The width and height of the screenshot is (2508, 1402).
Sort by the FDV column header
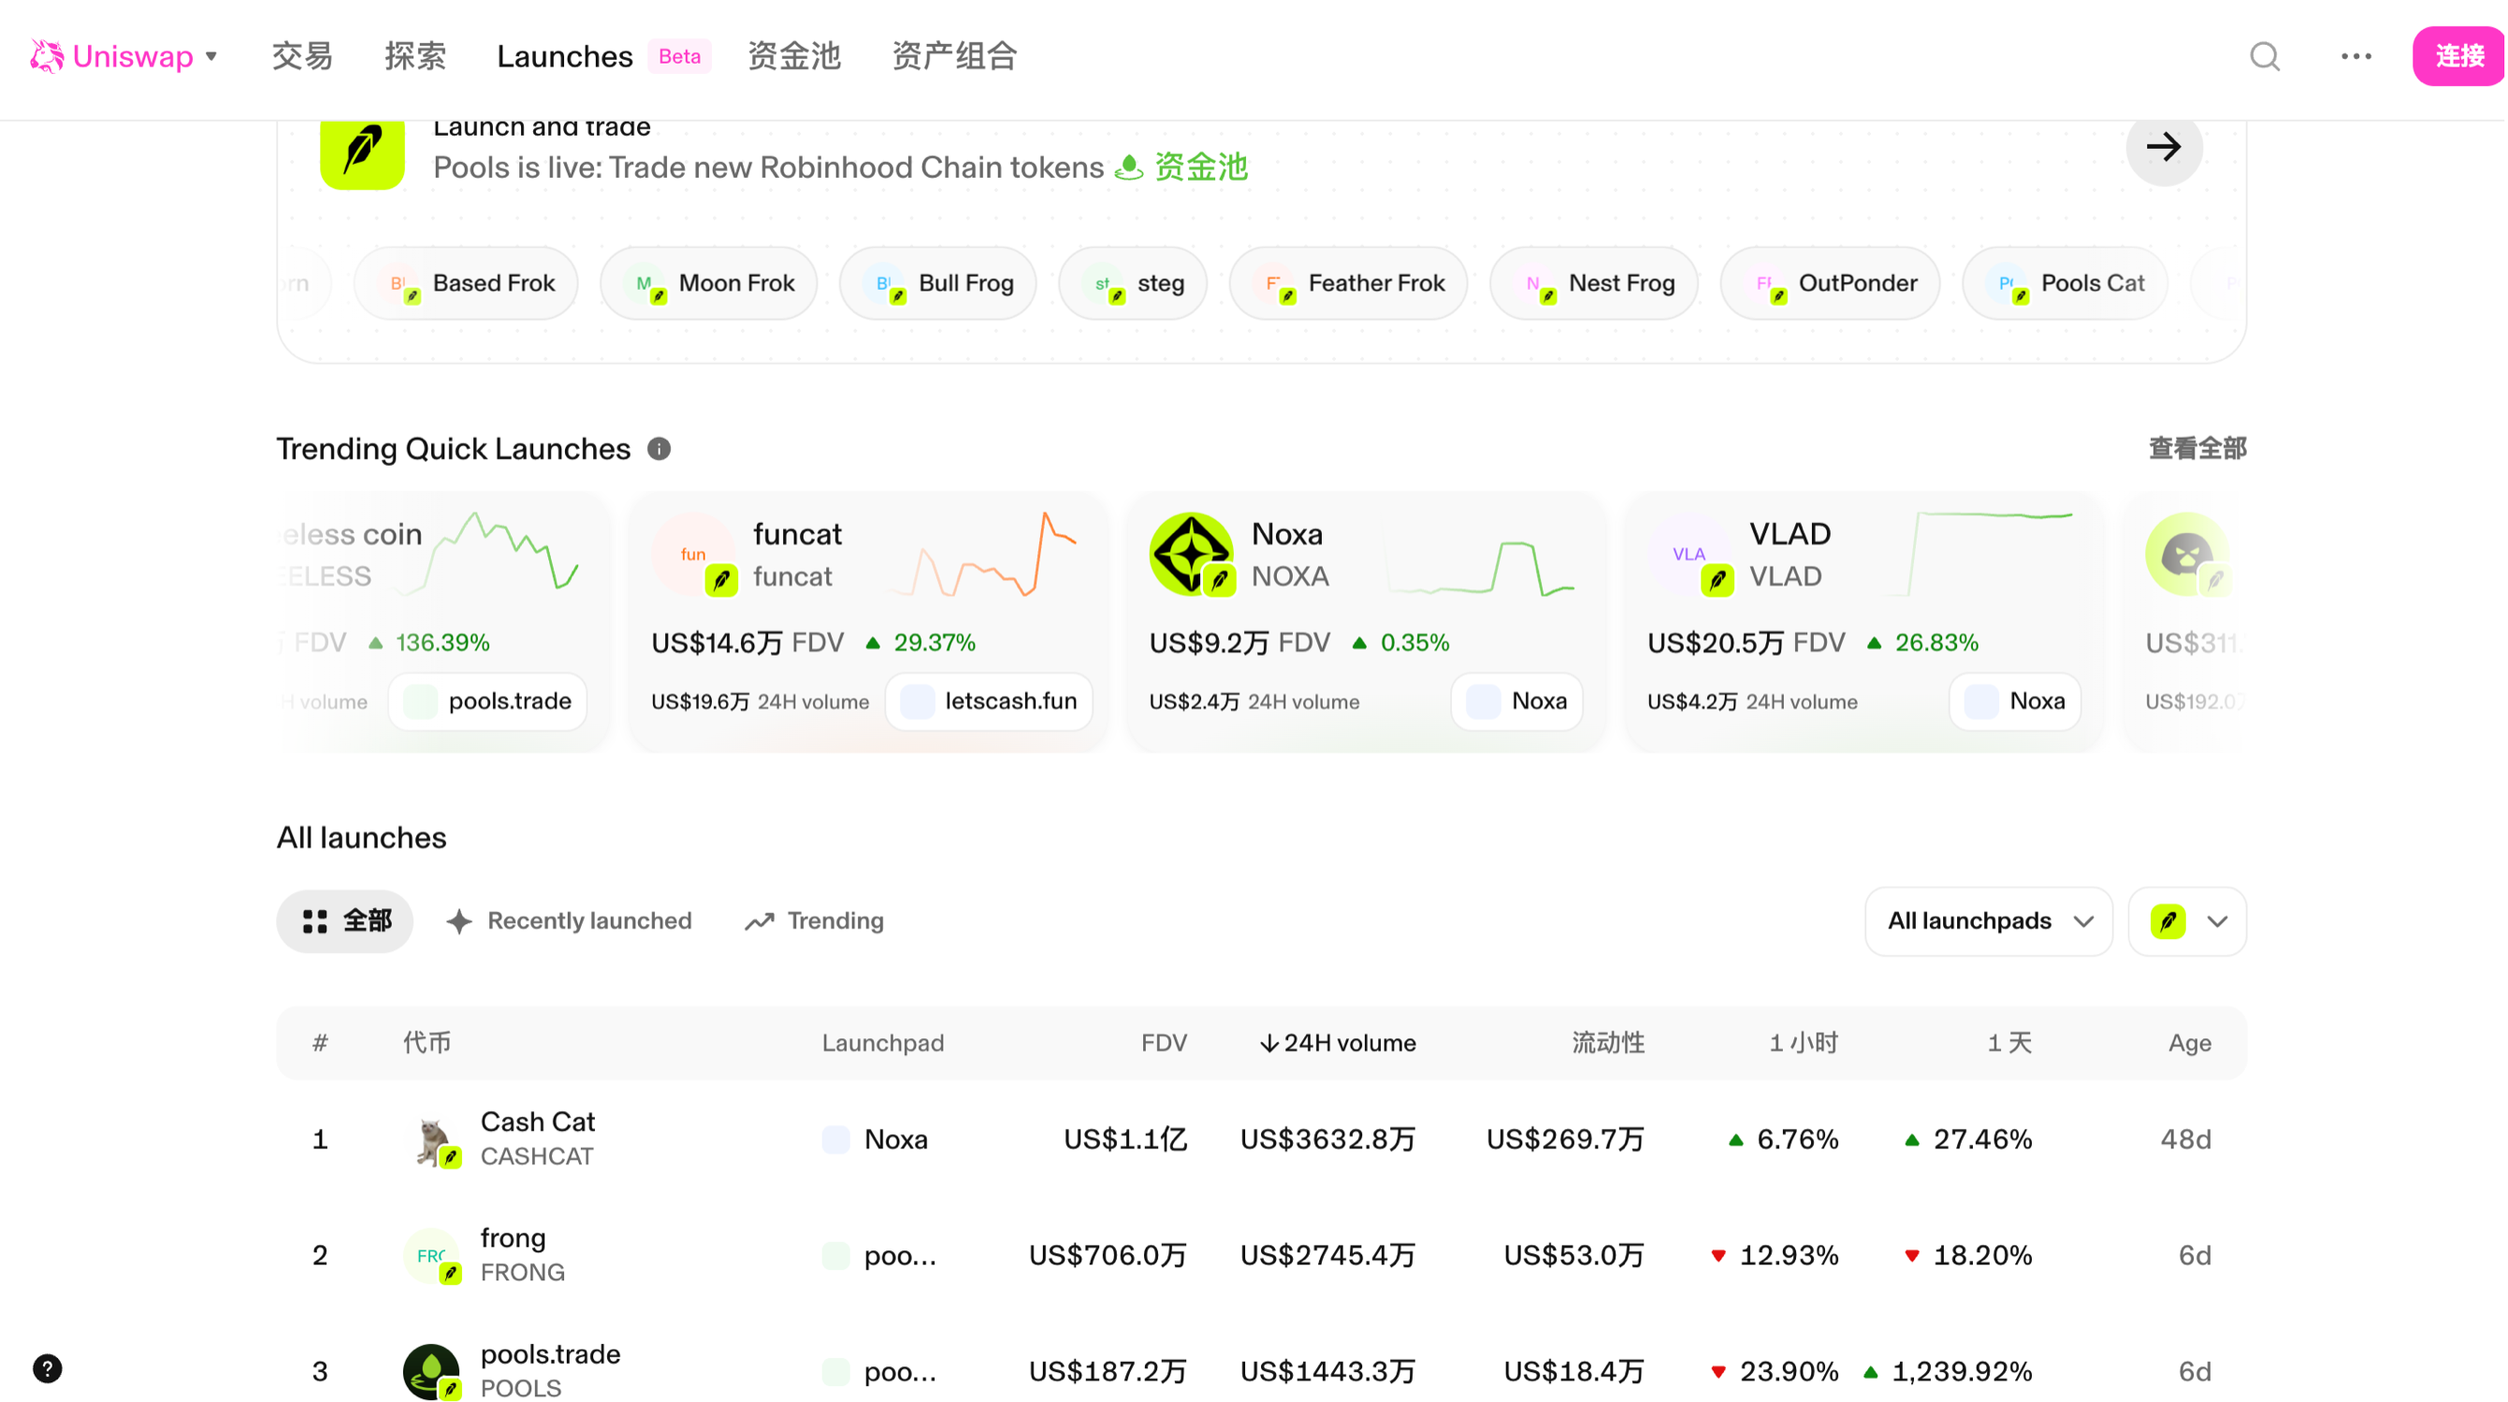coord(1166,1044)
